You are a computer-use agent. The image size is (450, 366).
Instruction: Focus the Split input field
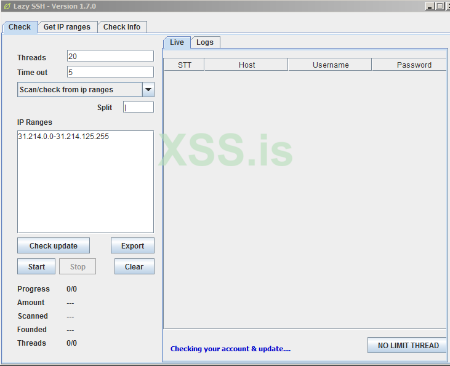coord(139,107)
